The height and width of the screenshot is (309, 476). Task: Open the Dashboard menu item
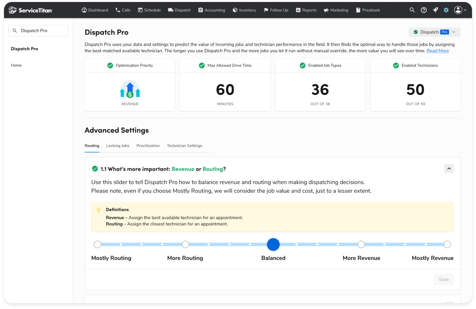[95, 10]
